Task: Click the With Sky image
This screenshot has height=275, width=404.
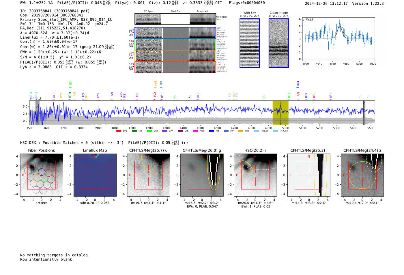Action: [x=250, y=43]
